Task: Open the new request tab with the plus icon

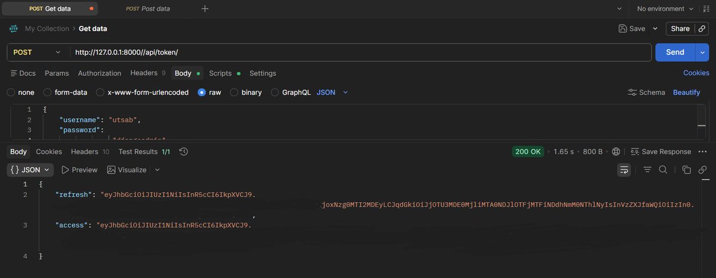Action: 205,8
